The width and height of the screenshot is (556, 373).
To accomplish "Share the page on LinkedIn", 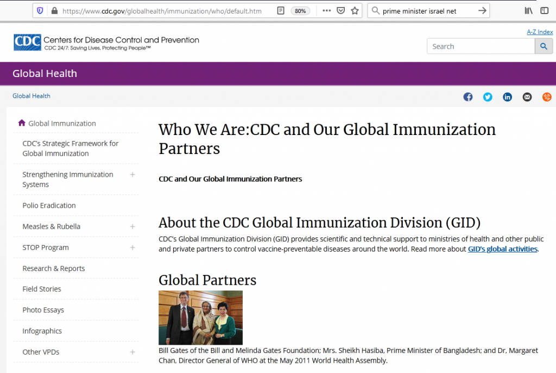I will click(x=508, y=97).
